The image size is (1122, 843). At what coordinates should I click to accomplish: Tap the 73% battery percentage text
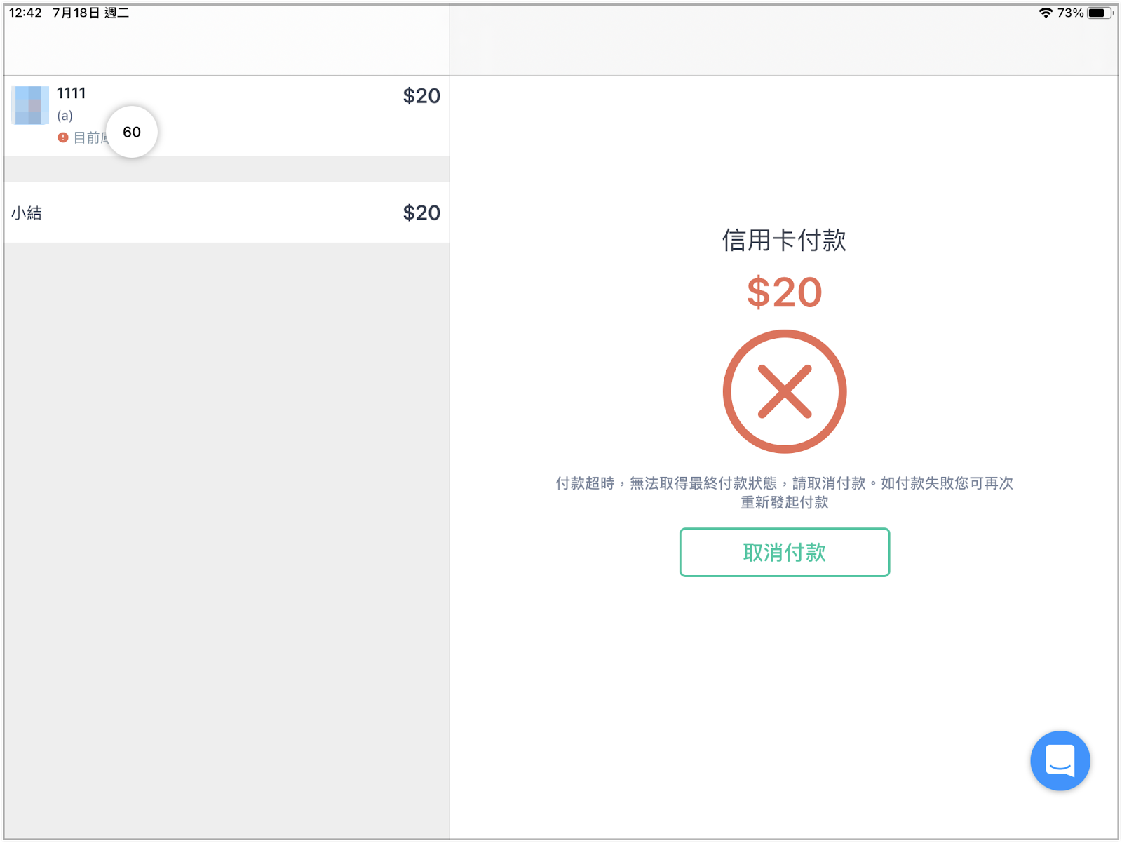click(x=1070, y=13)
